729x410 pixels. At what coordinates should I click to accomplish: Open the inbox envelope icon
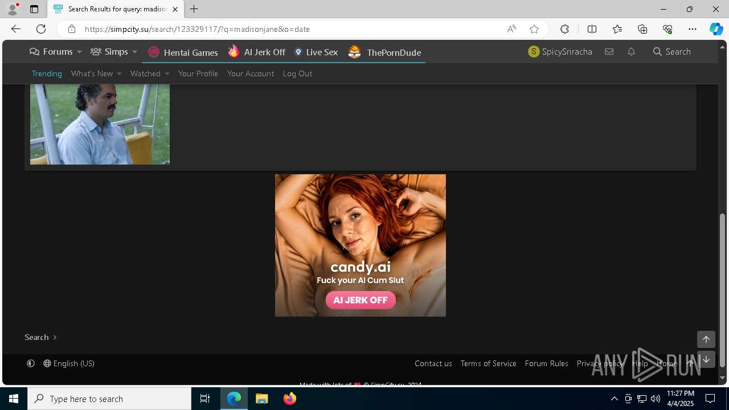coord(609,52)
